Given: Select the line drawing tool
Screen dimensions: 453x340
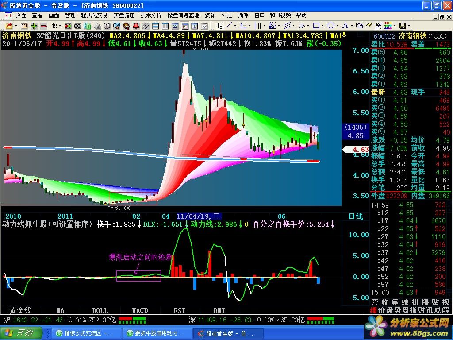Looking at the screenshot, I should tap(229, 26).
